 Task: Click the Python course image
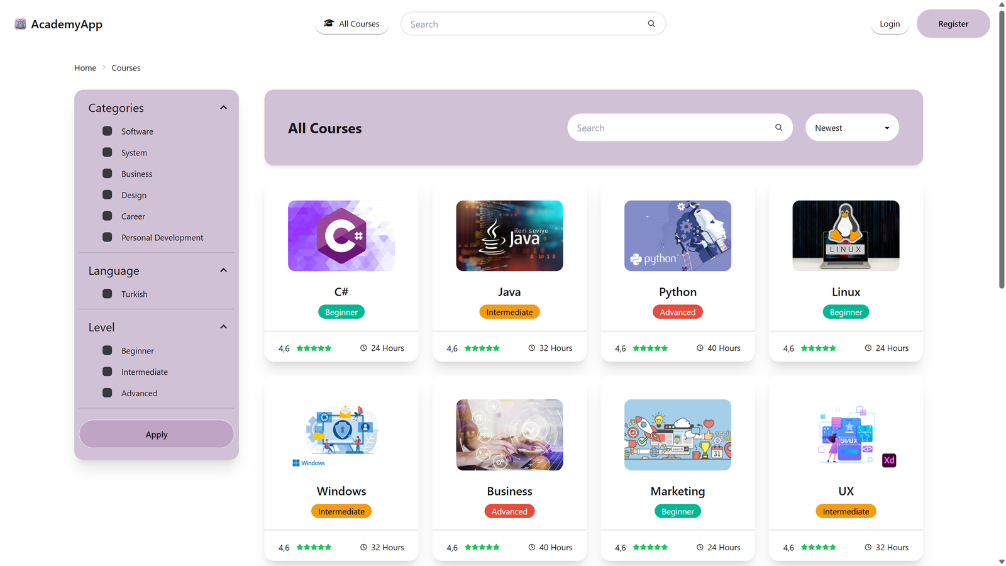tap(678, 236)
